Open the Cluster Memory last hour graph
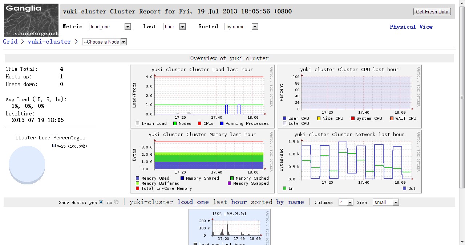Image resolution: width=465 pixels, height=245 pixels. coord(202,161)
